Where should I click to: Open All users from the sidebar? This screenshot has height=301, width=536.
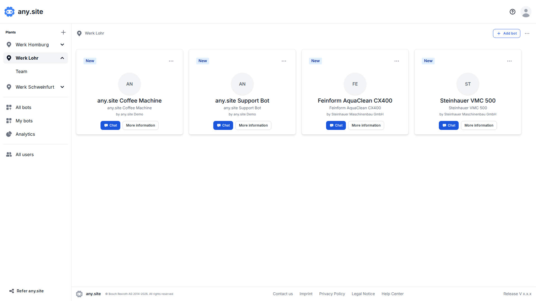(x=25, y=154)
